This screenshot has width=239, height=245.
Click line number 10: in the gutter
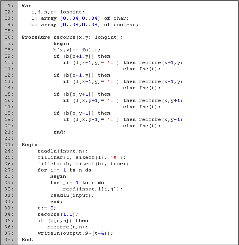pyautogui.click(x=9, y=62)
